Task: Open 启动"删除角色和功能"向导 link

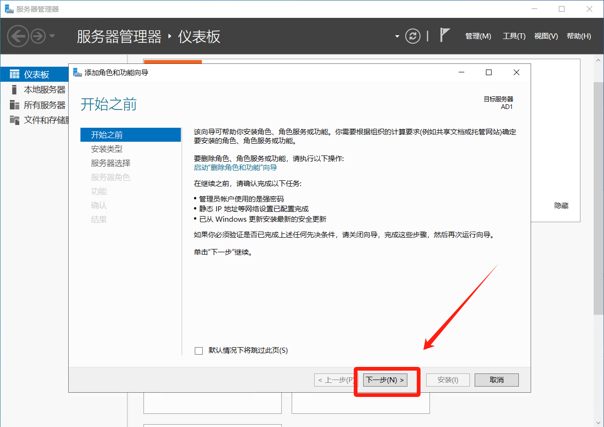Action: click(x=235, y=167)
